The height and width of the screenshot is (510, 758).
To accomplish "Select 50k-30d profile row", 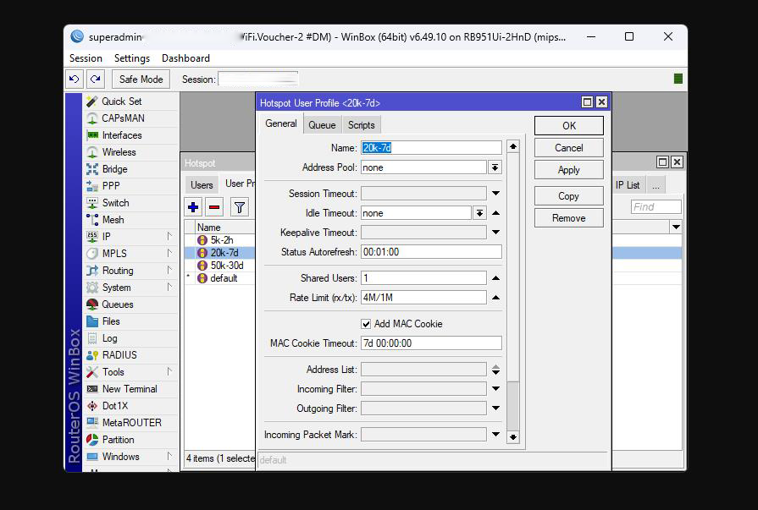I will point(219,266).
